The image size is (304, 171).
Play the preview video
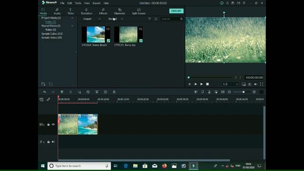click(x=201, y=84)
